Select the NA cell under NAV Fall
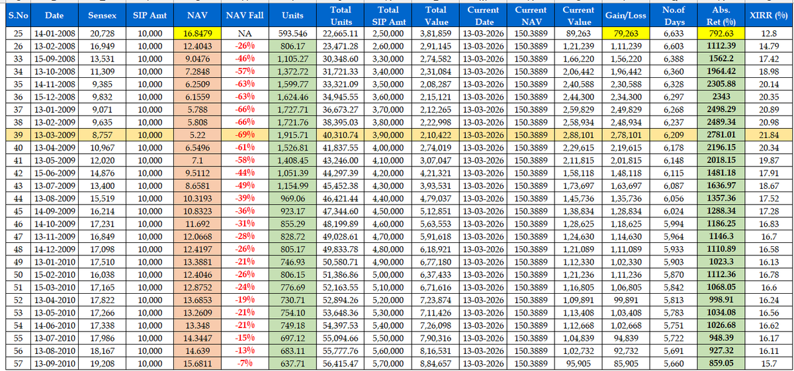 pyautogui.click(x=244, y=34)
